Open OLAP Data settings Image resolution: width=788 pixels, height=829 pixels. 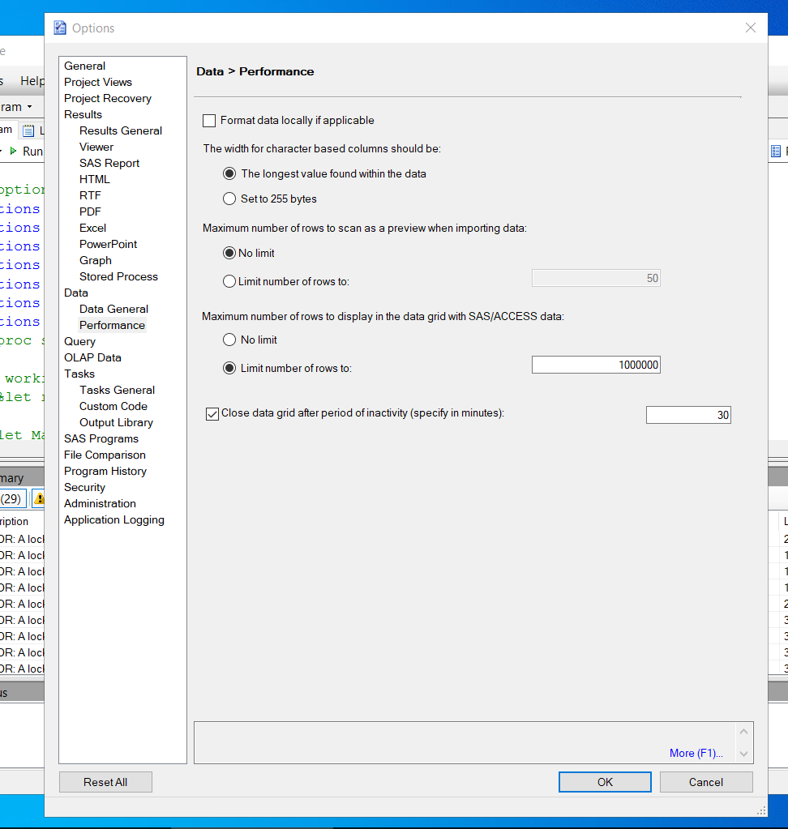pyautogui.click(x=92, y=357)
